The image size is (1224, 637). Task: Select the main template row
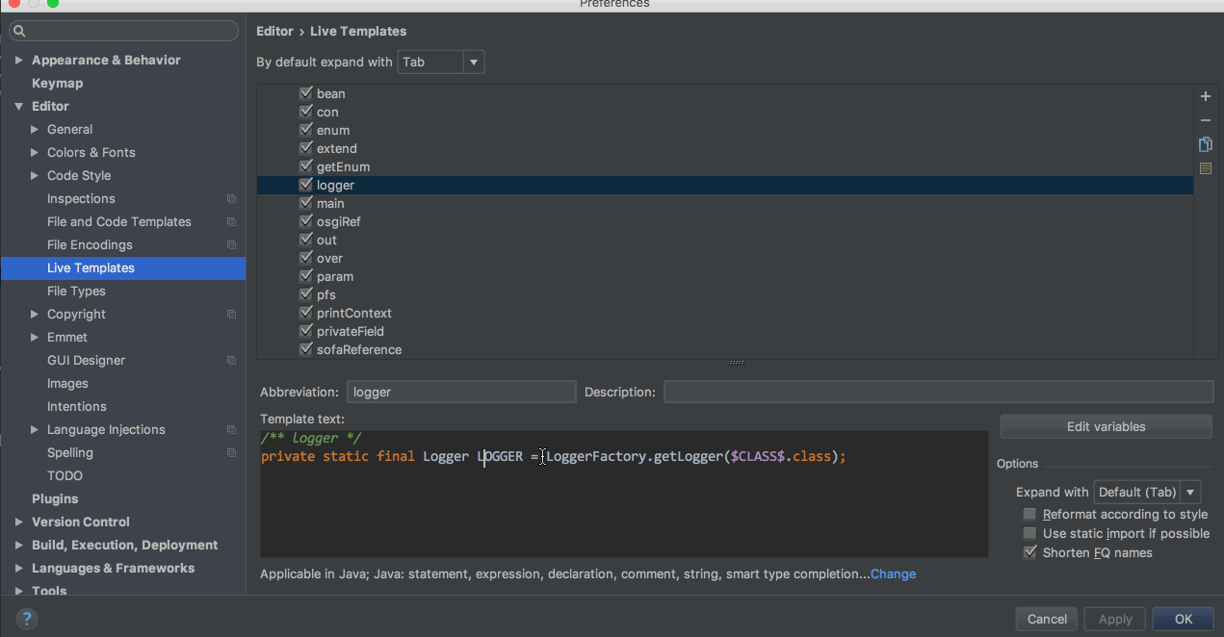click(725, 203)
